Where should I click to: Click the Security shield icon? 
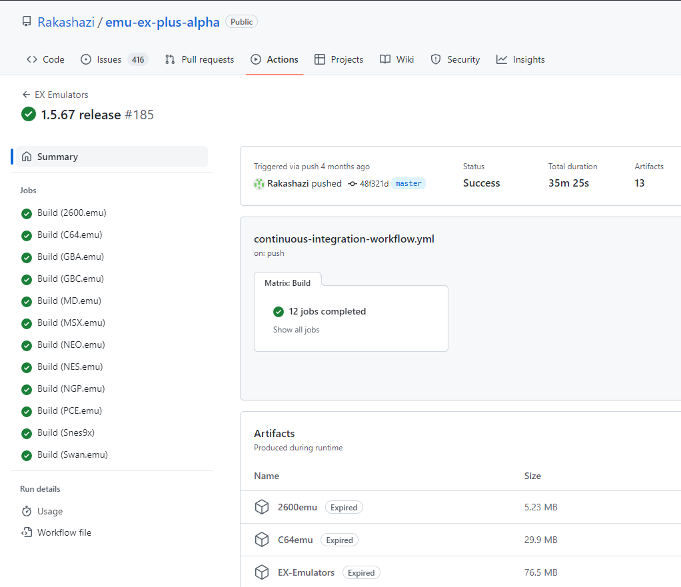[x=436, y=59]
